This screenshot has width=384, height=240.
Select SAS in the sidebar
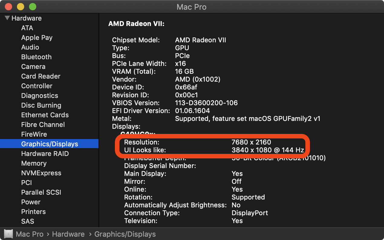[x=28, y=221]
